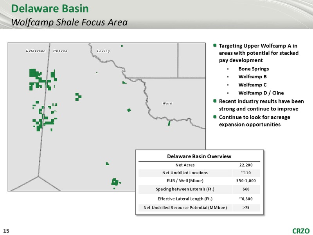
Task: Click the '660' lateral spacing value
Action: 246,189
